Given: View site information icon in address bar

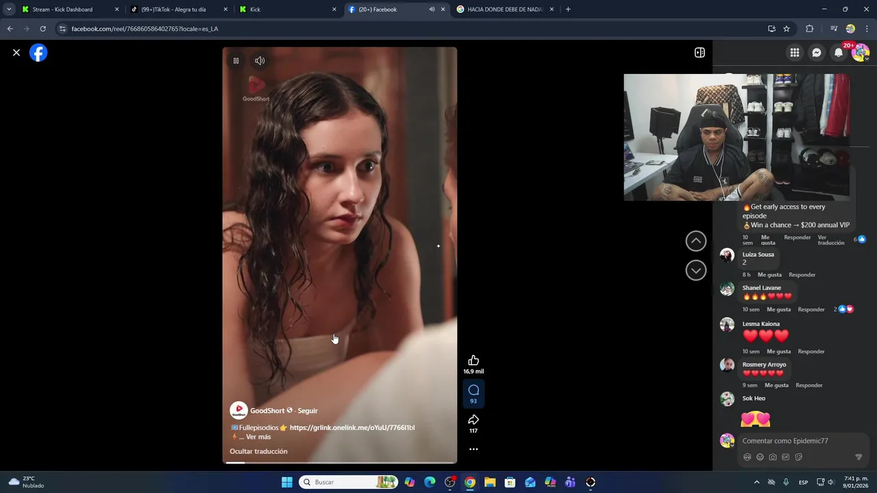Looking at the screenshot, I should (x=62, y=29).
